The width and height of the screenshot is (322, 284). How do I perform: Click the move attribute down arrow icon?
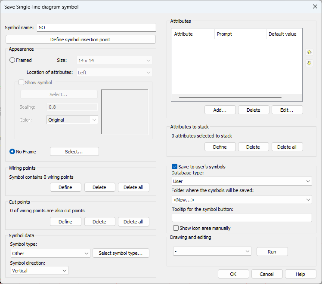coord(309,63)
